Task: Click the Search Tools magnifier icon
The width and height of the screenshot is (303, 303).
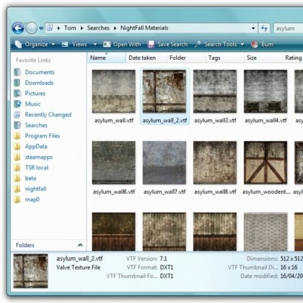Action: coord(198,44)
